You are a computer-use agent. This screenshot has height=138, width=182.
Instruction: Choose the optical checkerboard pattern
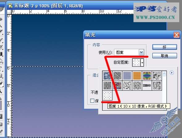click(107, 85)
